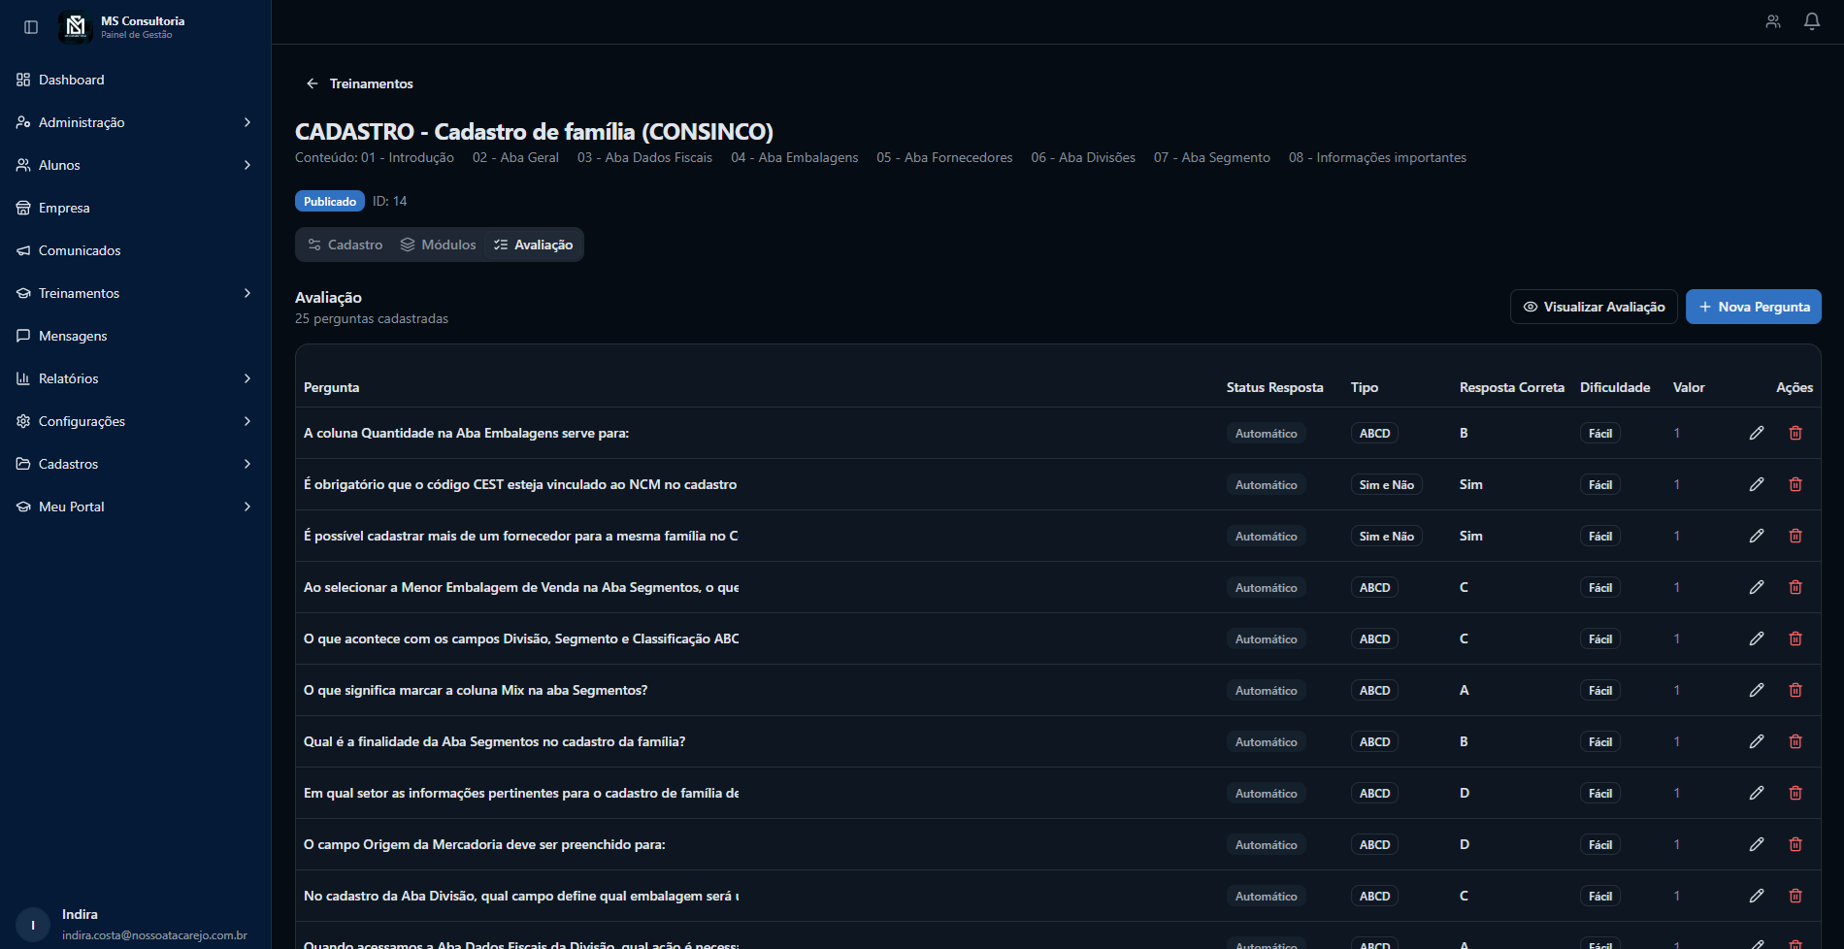Click the Status Resposta column header

(1275, 387)
